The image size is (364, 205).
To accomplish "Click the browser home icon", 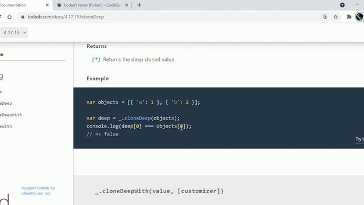I will 10,17.
